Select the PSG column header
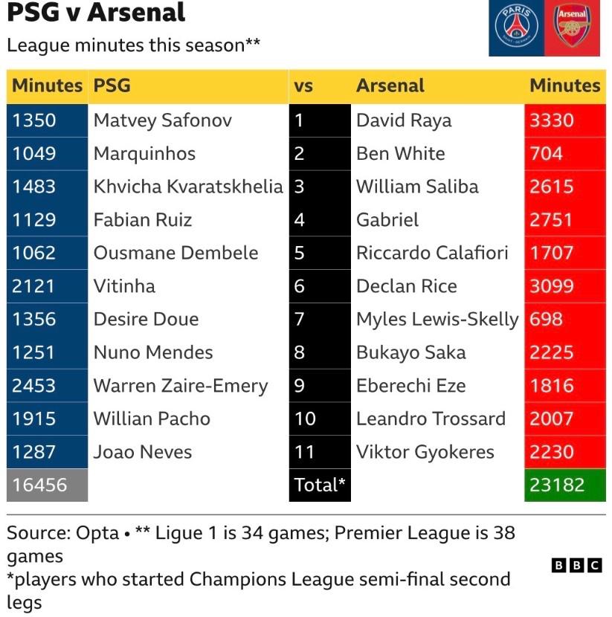The width and height of the screenshot is (612, 617). pos(112,85)
